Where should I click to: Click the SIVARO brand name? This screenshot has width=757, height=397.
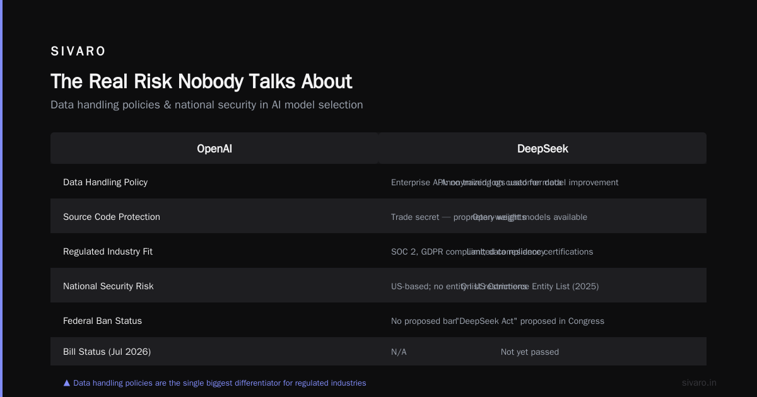[x=78, y=52]
